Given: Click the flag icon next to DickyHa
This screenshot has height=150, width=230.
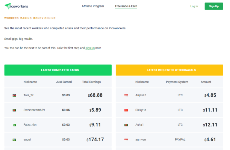Looking at the screenshot, I should 126,110.
